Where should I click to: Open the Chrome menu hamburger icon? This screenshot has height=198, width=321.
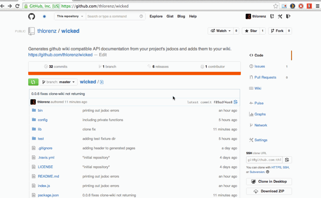click(318, 6)
